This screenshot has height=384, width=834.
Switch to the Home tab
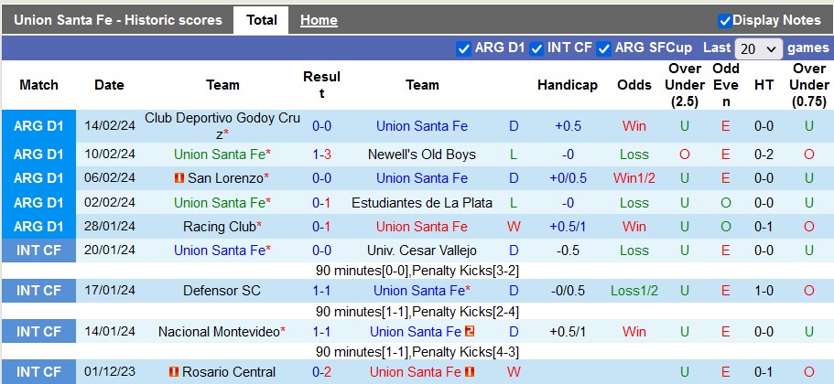[x=319, y=20]
